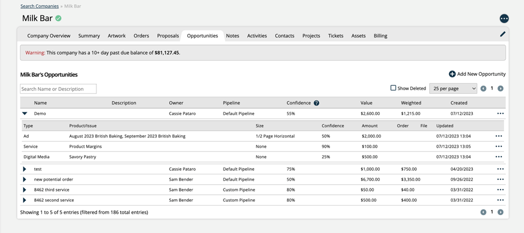Screen dimensions: 524x233
Task: Click the Confidence help question mark icon
Action: (317, 103)
